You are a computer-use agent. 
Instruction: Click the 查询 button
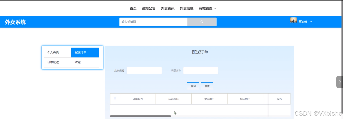click(x=193, y=86)
